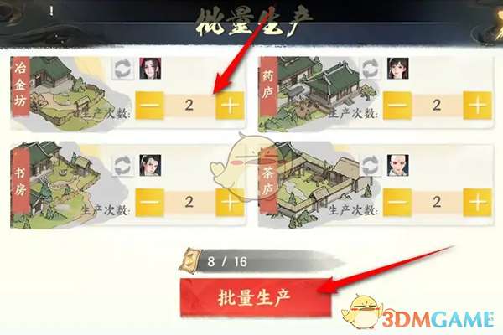Select the 茶庐 white-haired character portrait
The image size is (503, 335).
pyautogui.click(x=397, y=166)
